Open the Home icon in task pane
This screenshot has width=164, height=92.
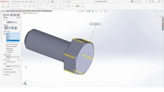coord(163,18)
